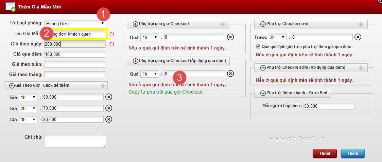Remove the early Checkin surcharge row
Viewport: 382px width, 162px height.
tap(358, 37)
